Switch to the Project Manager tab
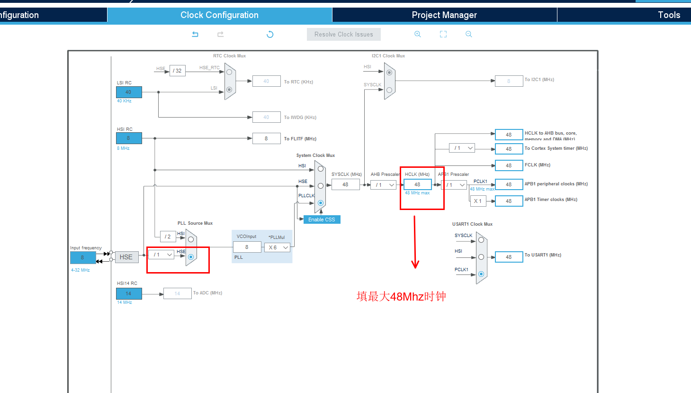The width and height of the screenshot is (691, 393). point(444,15)
